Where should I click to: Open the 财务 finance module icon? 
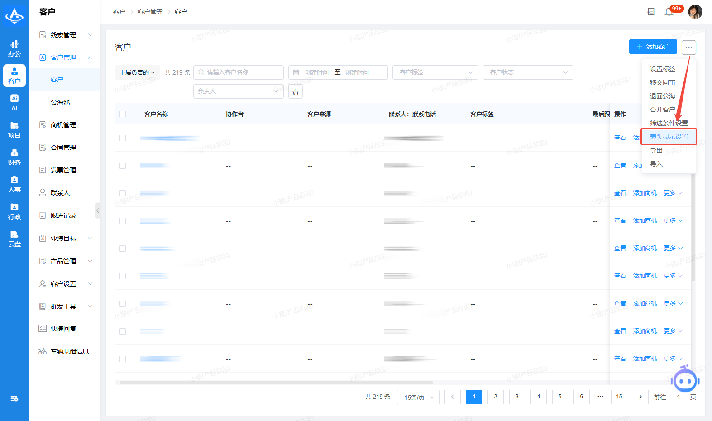pyautogui.click(x=14, y=157)
